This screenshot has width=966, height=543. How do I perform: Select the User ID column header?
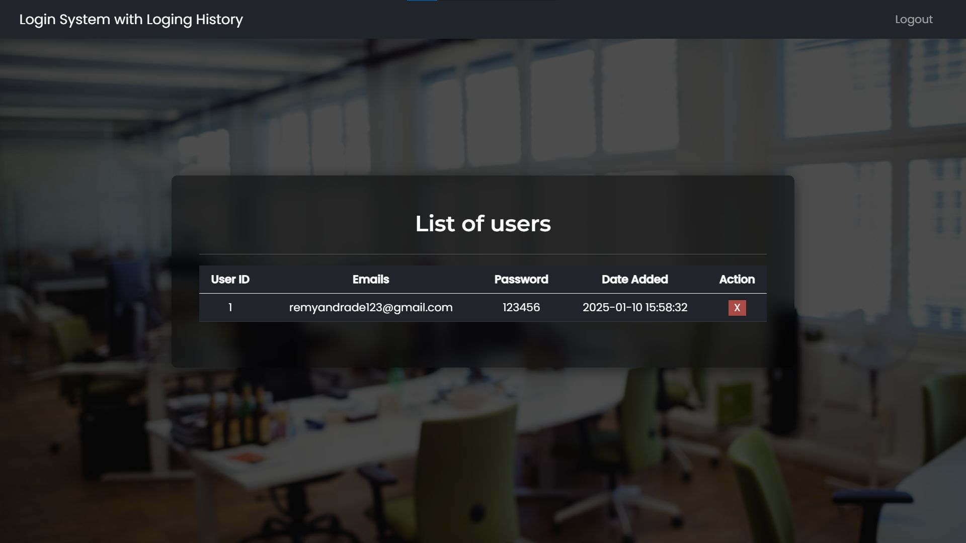(230, 280)
